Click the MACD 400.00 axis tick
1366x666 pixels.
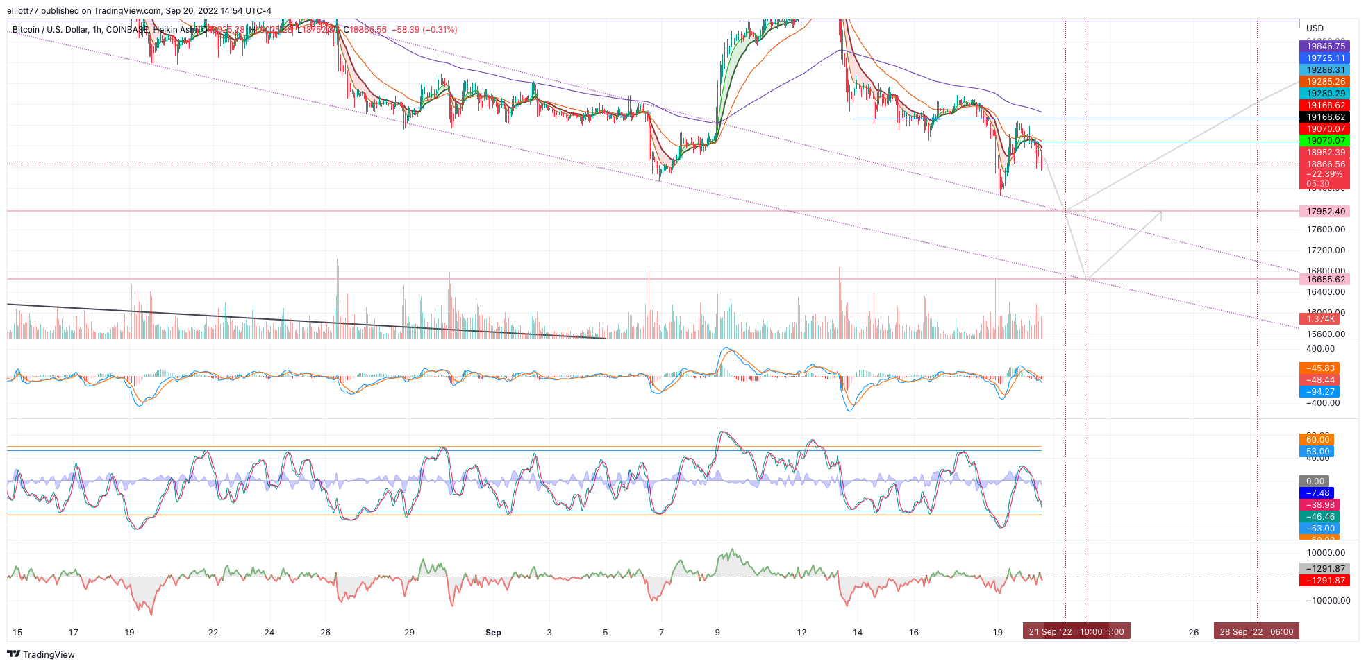click(x=1320, y=349)
